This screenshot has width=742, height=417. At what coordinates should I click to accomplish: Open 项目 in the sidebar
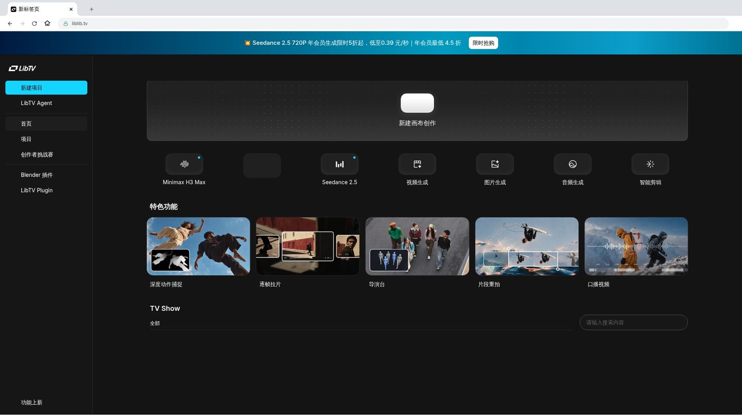click(x=46, y=139)
